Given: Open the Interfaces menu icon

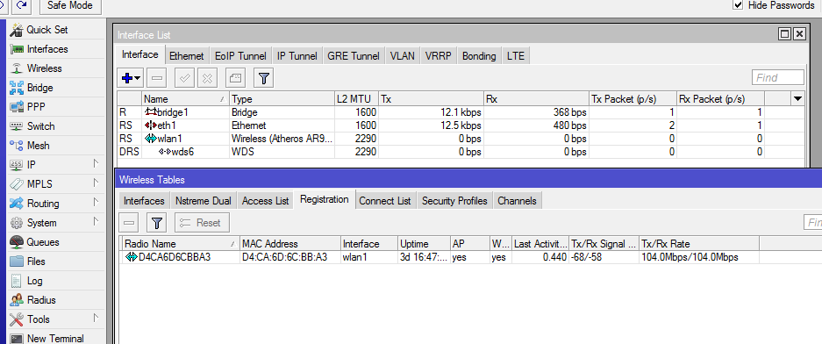Looking at the screenshot, I should tap(18, 49).
